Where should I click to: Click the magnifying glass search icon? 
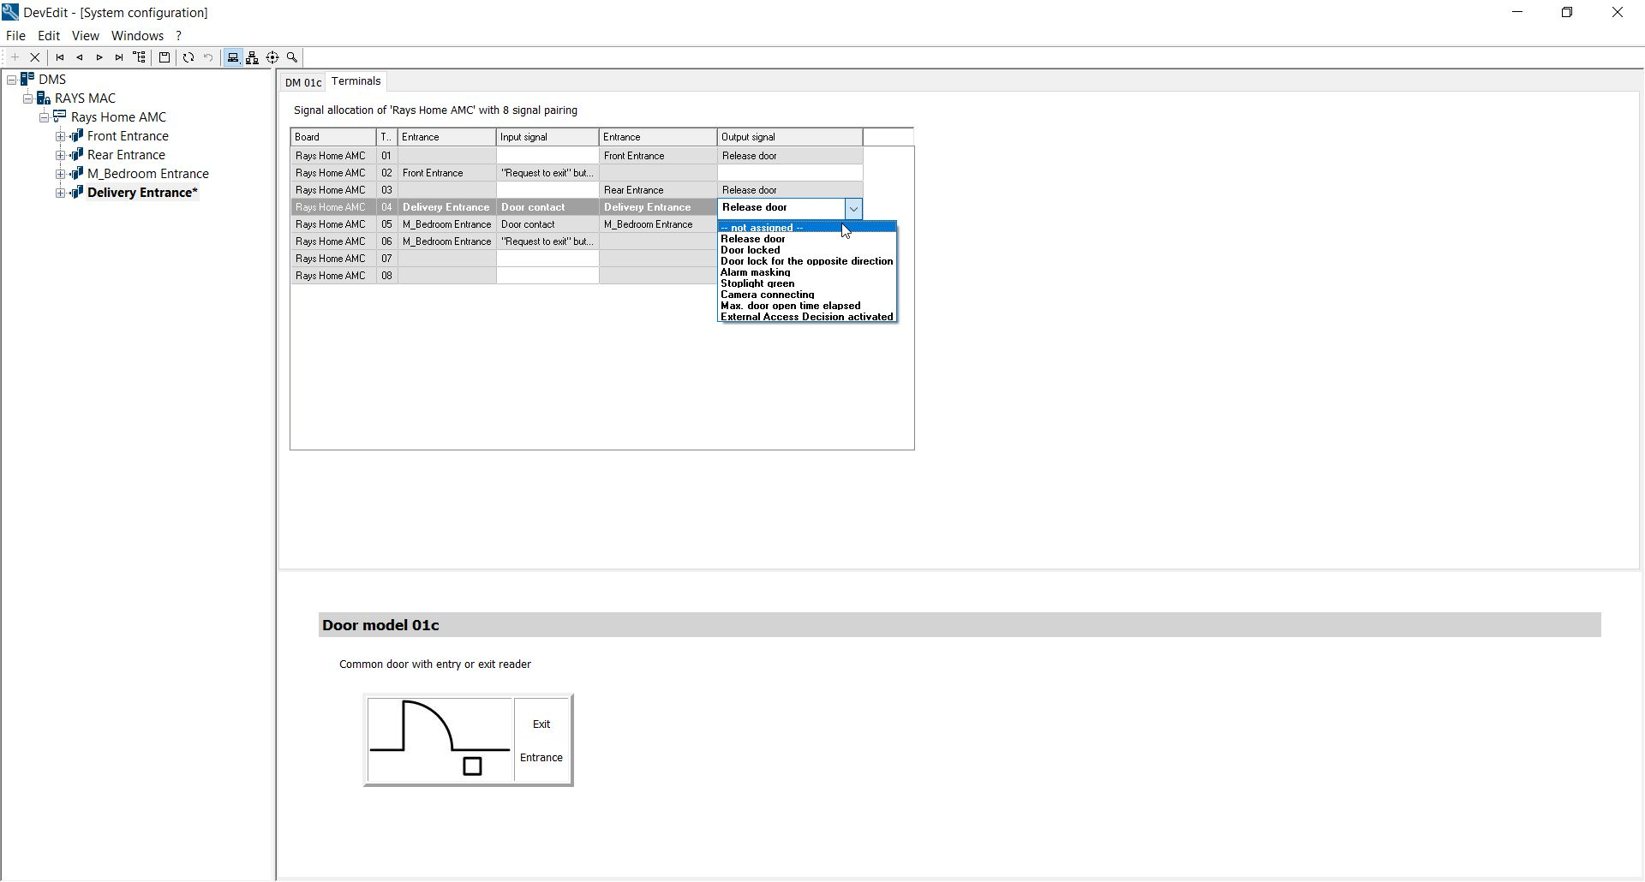click(292, 57)
